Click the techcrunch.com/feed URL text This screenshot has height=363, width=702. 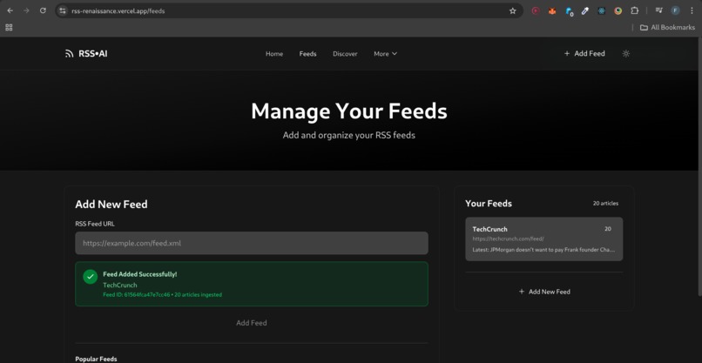pos(508,239)
